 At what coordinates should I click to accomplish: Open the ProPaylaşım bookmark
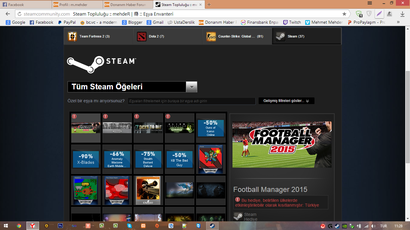point(366,22)
